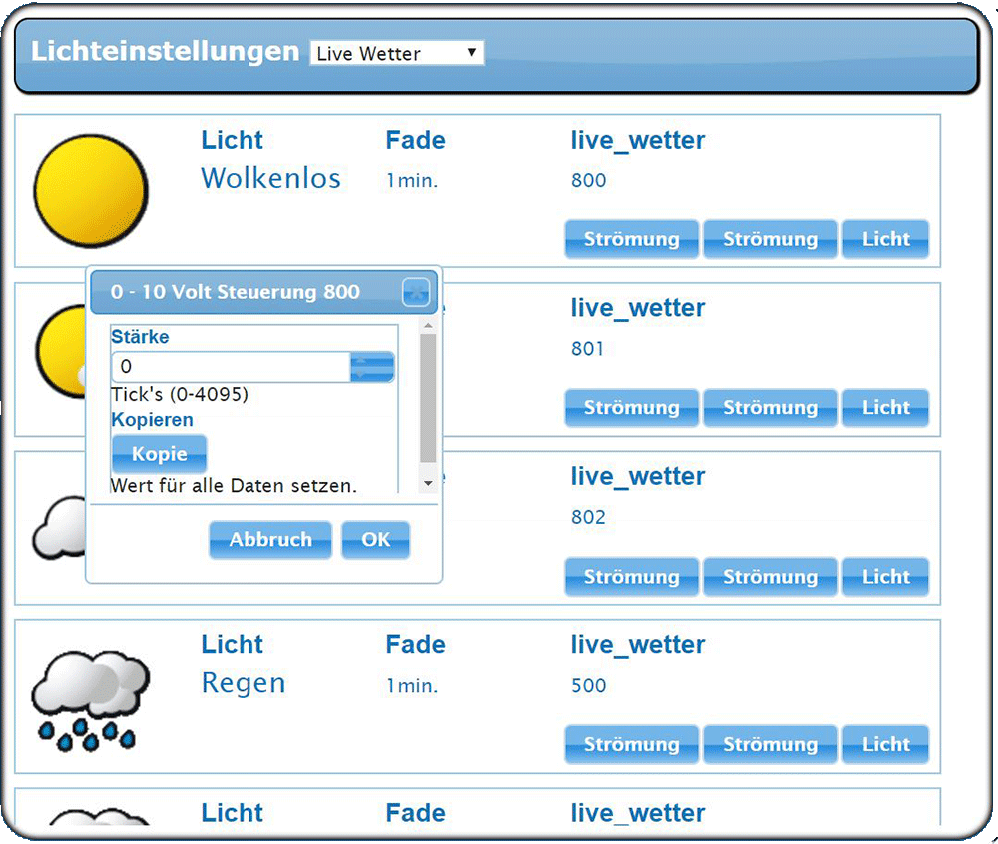Image resolution: width=998 pixels, height=844 pixels.
Task: Click the Strömung button for channel 801
Action: [x=631, y=407]
